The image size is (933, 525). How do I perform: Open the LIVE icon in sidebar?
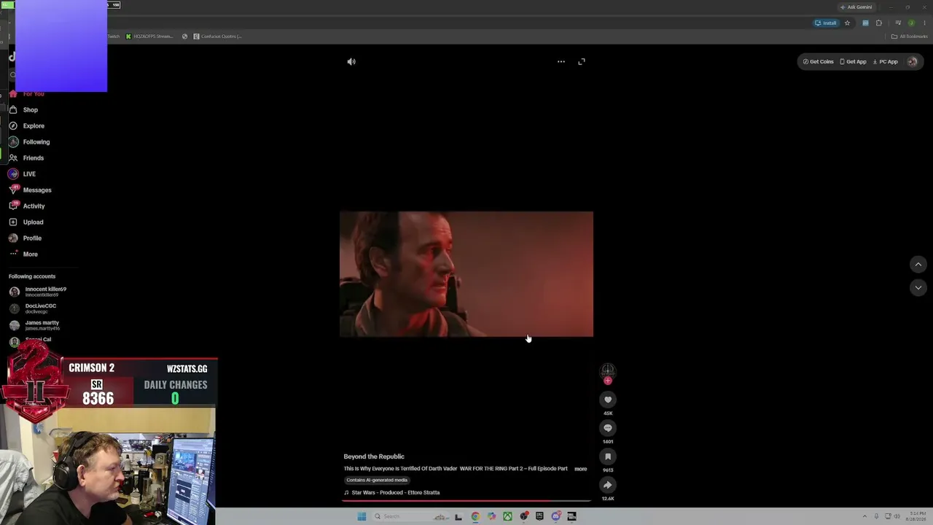point(13,174)
